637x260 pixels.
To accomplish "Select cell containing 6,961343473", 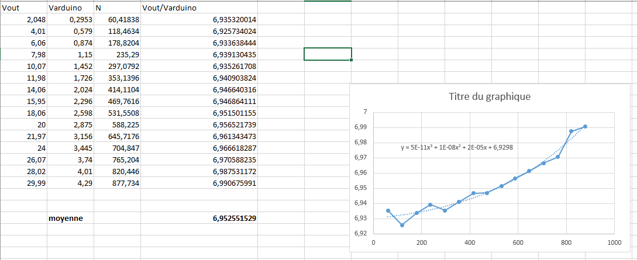I will (x=199, y=136).
